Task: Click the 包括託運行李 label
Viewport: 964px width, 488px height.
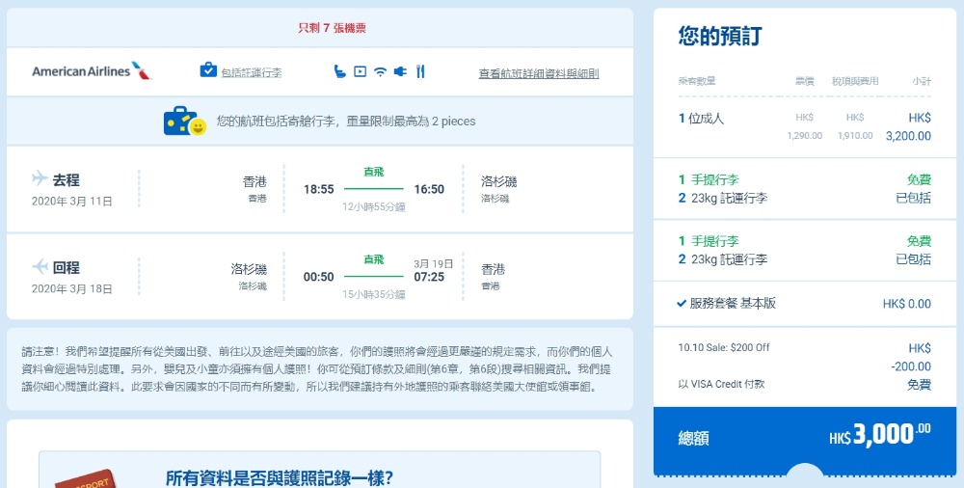Action: pos(251,72)
